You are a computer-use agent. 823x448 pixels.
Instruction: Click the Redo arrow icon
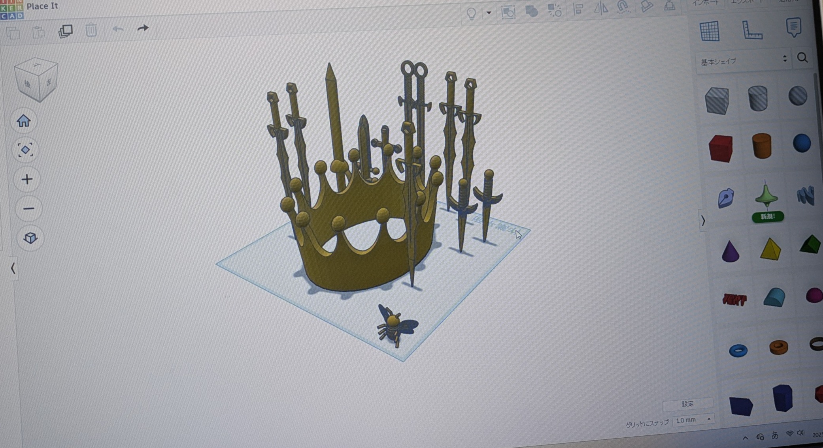(x=143, y=28)
